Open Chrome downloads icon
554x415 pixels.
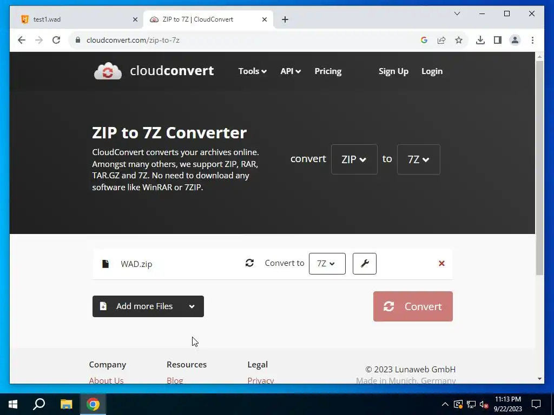tap(480, 40)
